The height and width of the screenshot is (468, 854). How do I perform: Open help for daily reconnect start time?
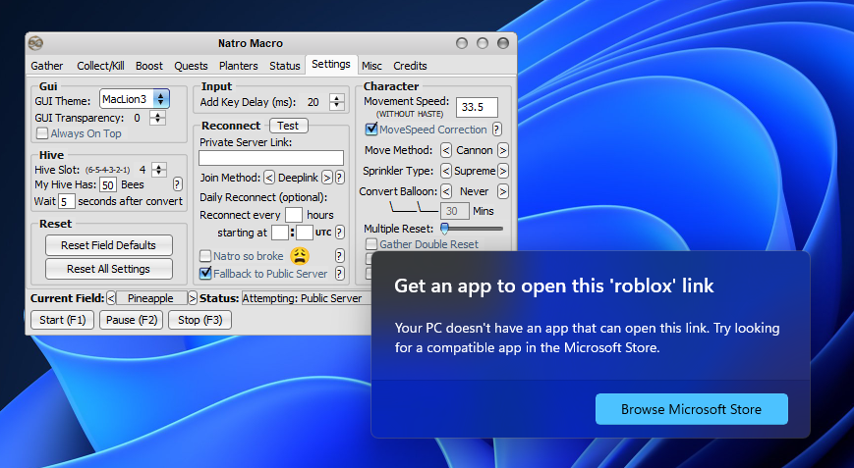pos(339,233)
